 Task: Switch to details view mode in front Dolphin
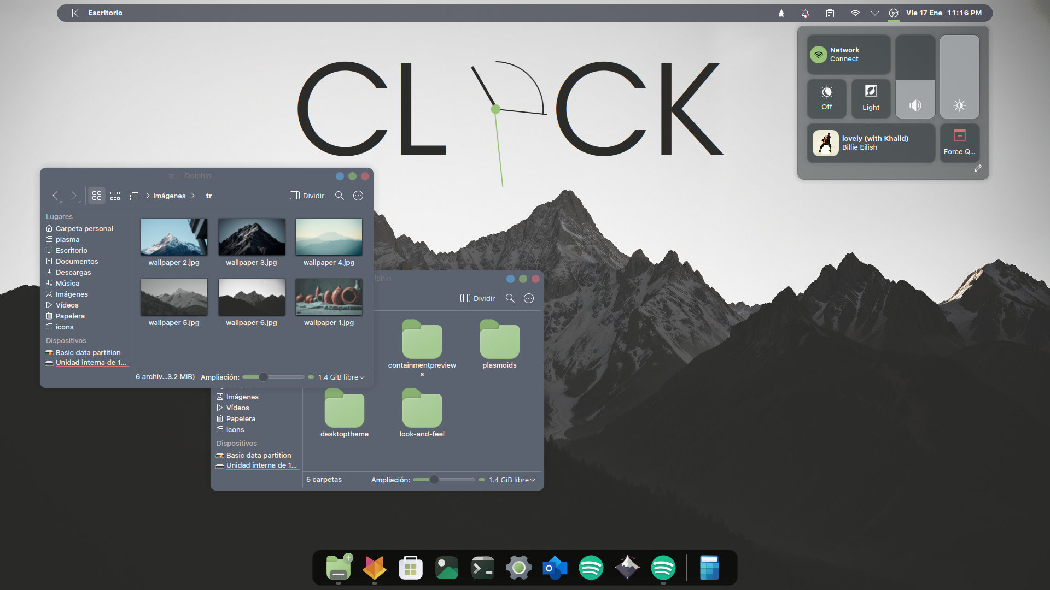click(x=133, y=196)
